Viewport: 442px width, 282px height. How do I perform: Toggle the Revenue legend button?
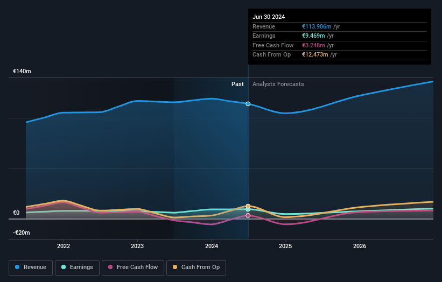click(31, 267)
